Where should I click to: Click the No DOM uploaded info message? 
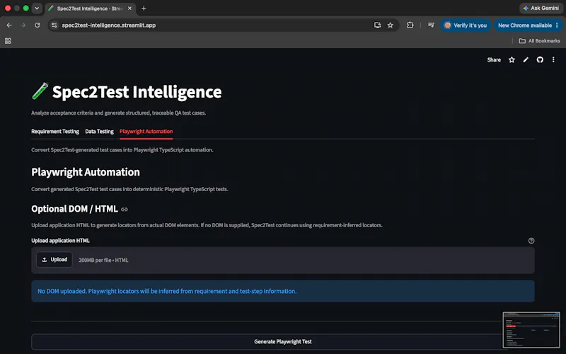[x=282, y=291]
